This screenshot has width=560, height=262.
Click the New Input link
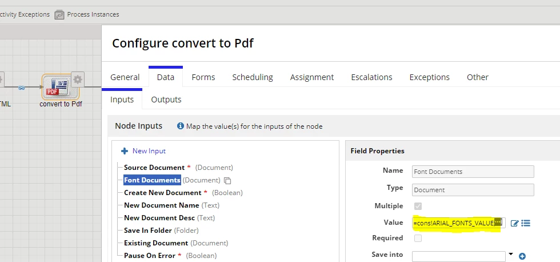pyautogui.click(x=149, y=151)
